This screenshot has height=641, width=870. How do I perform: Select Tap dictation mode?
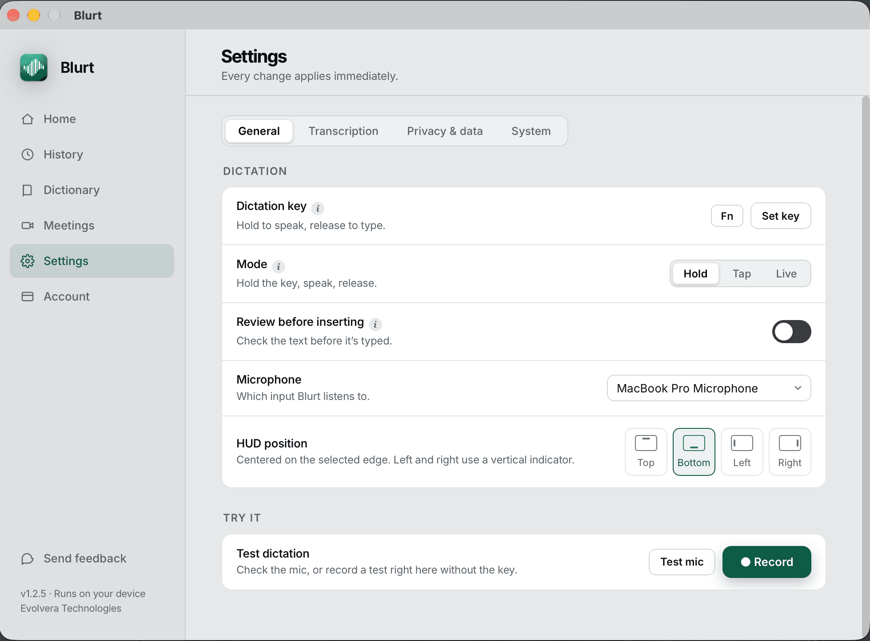(x=742, y=273)
